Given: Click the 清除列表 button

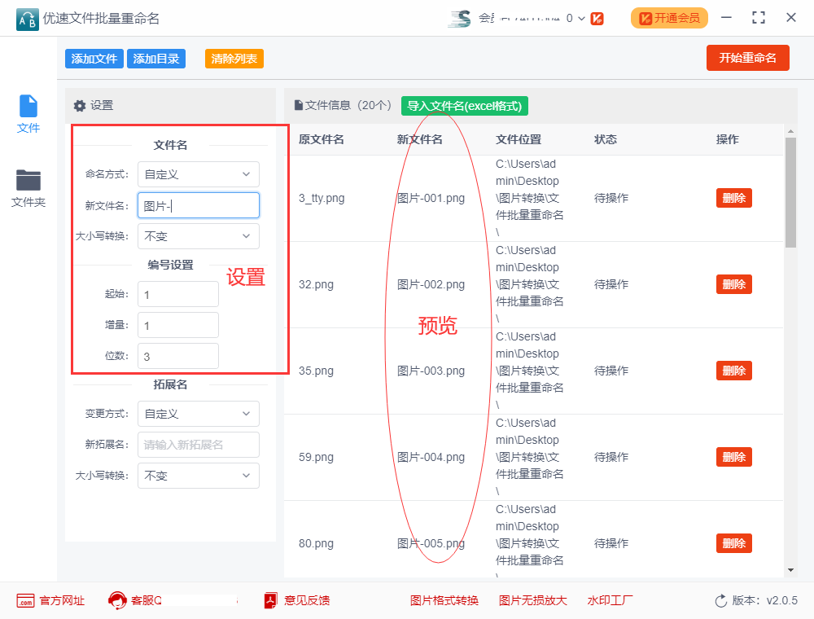Looking at the screenshot, I should [234, 58].
